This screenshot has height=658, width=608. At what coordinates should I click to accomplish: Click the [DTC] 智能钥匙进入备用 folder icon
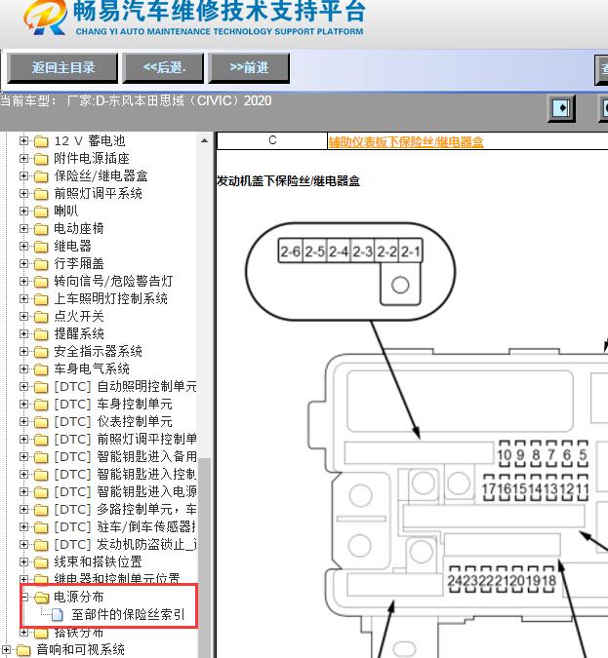[41, 457]
